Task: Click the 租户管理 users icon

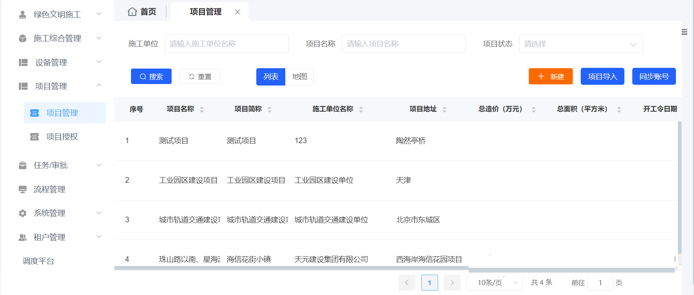Action: point(23,237)
